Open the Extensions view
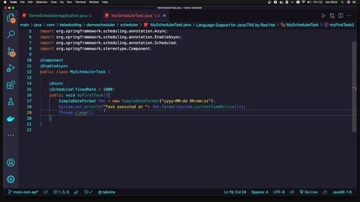This screenshot has width=360, height=202. click(11, 85)
